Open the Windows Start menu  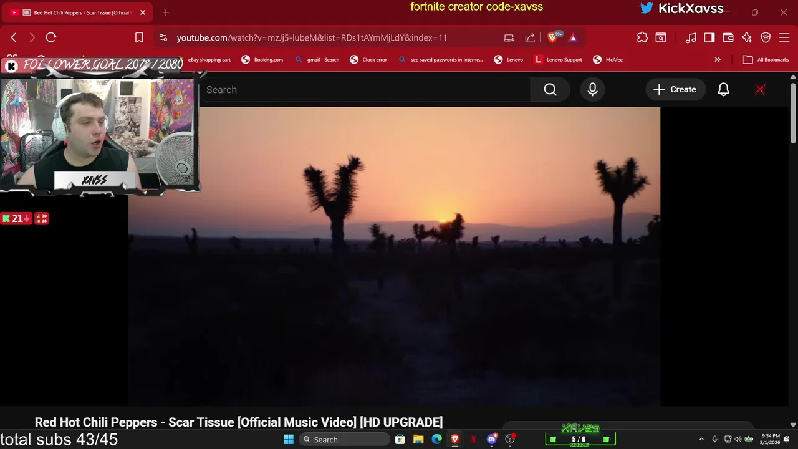(289, 440)
